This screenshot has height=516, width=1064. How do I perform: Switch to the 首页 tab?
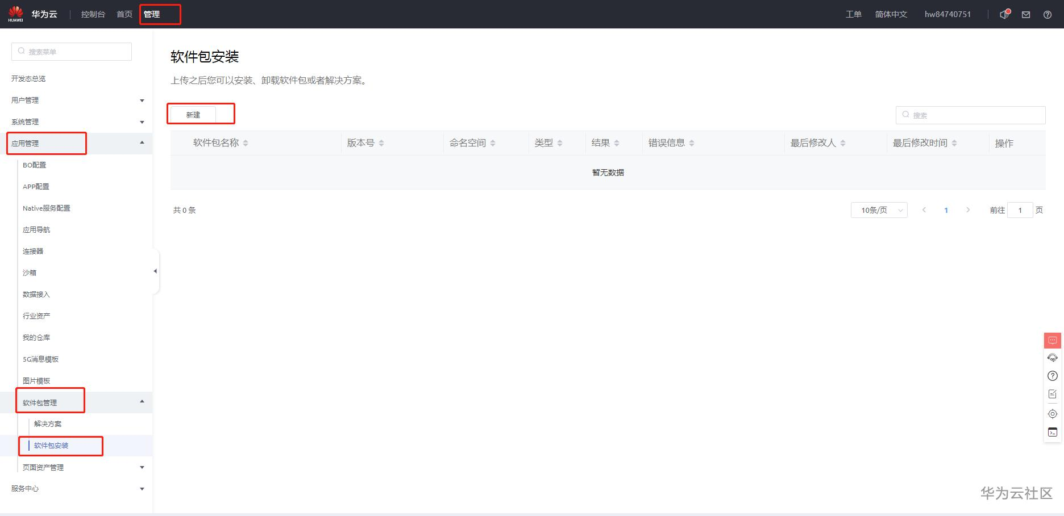point(124,14)
